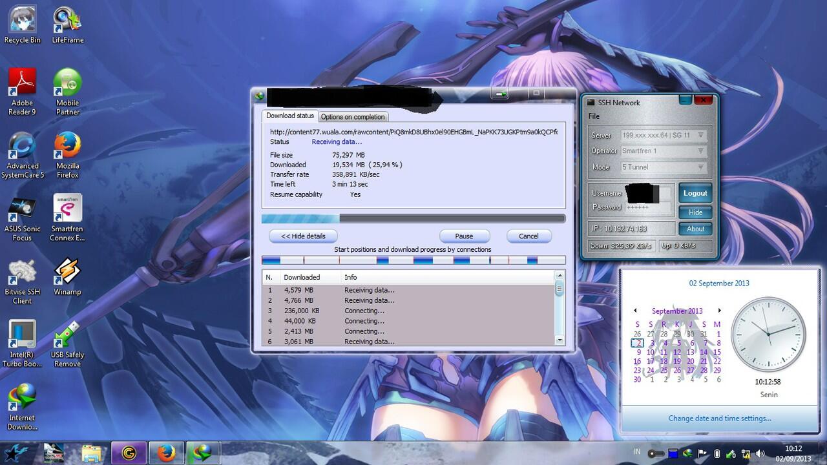The width and height of the screenshot is (827, 465).
Task: Switch to the yellow G taskbar app
Action: tap(129, 453)
